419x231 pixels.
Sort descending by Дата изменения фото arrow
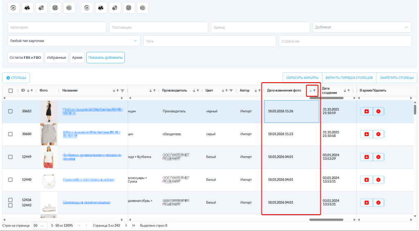coord(311,91)
